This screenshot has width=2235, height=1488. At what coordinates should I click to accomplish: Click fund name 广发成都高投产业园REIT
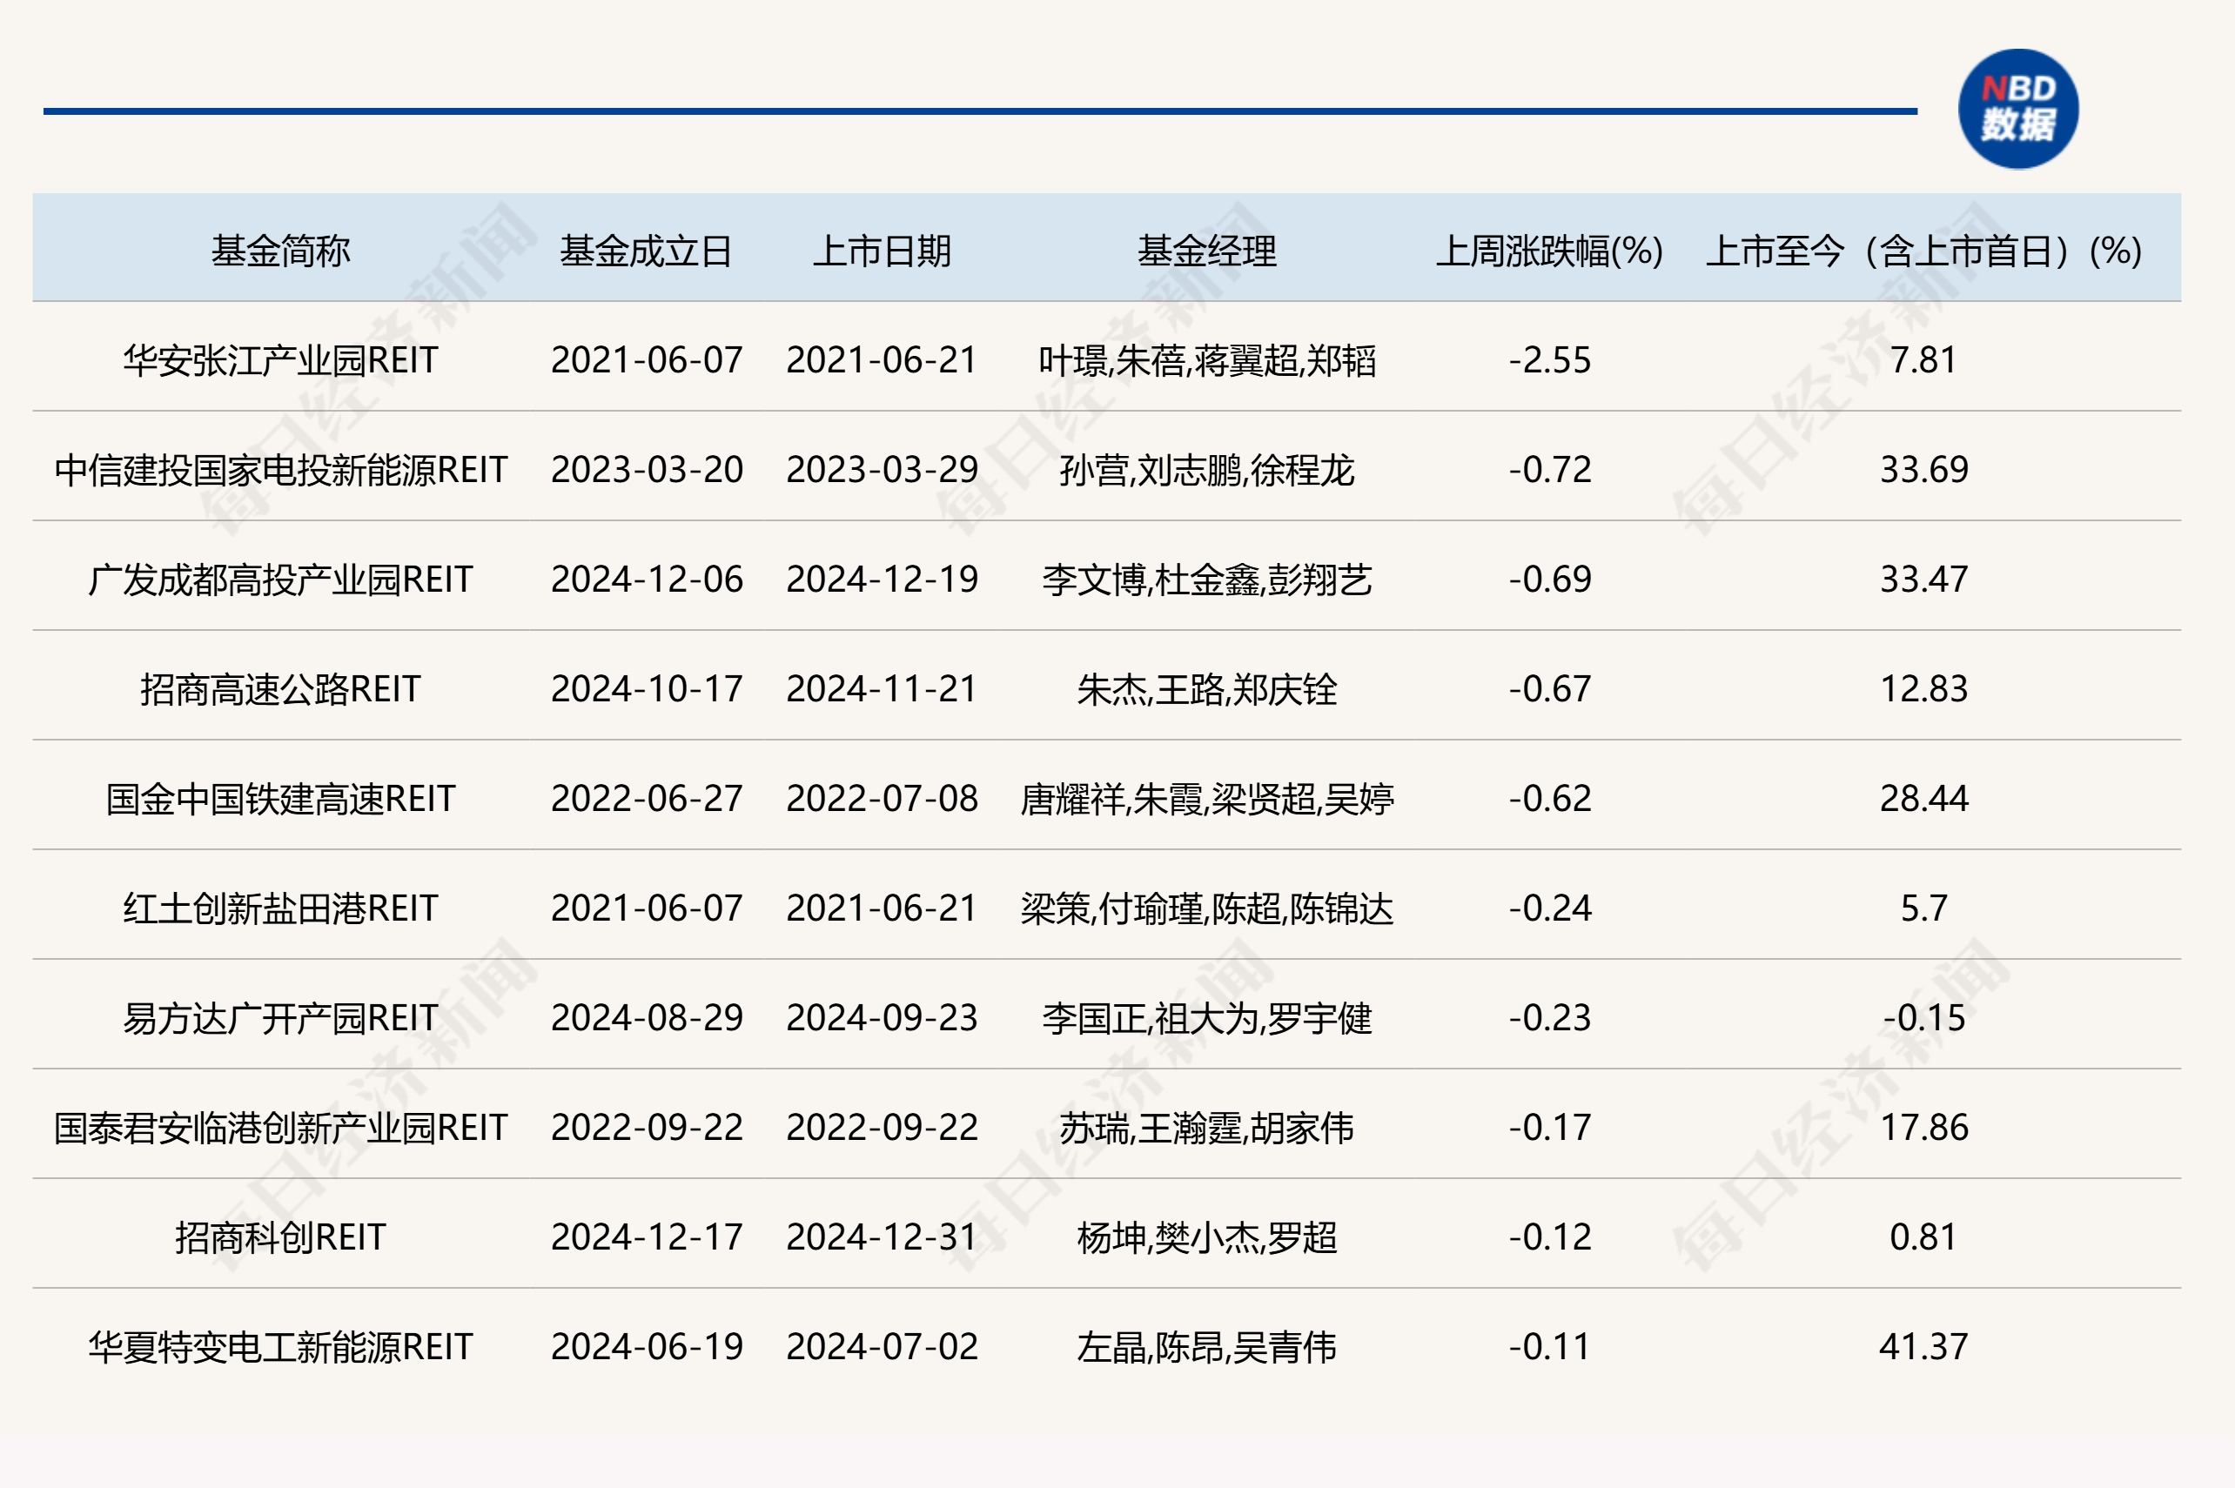280,580
